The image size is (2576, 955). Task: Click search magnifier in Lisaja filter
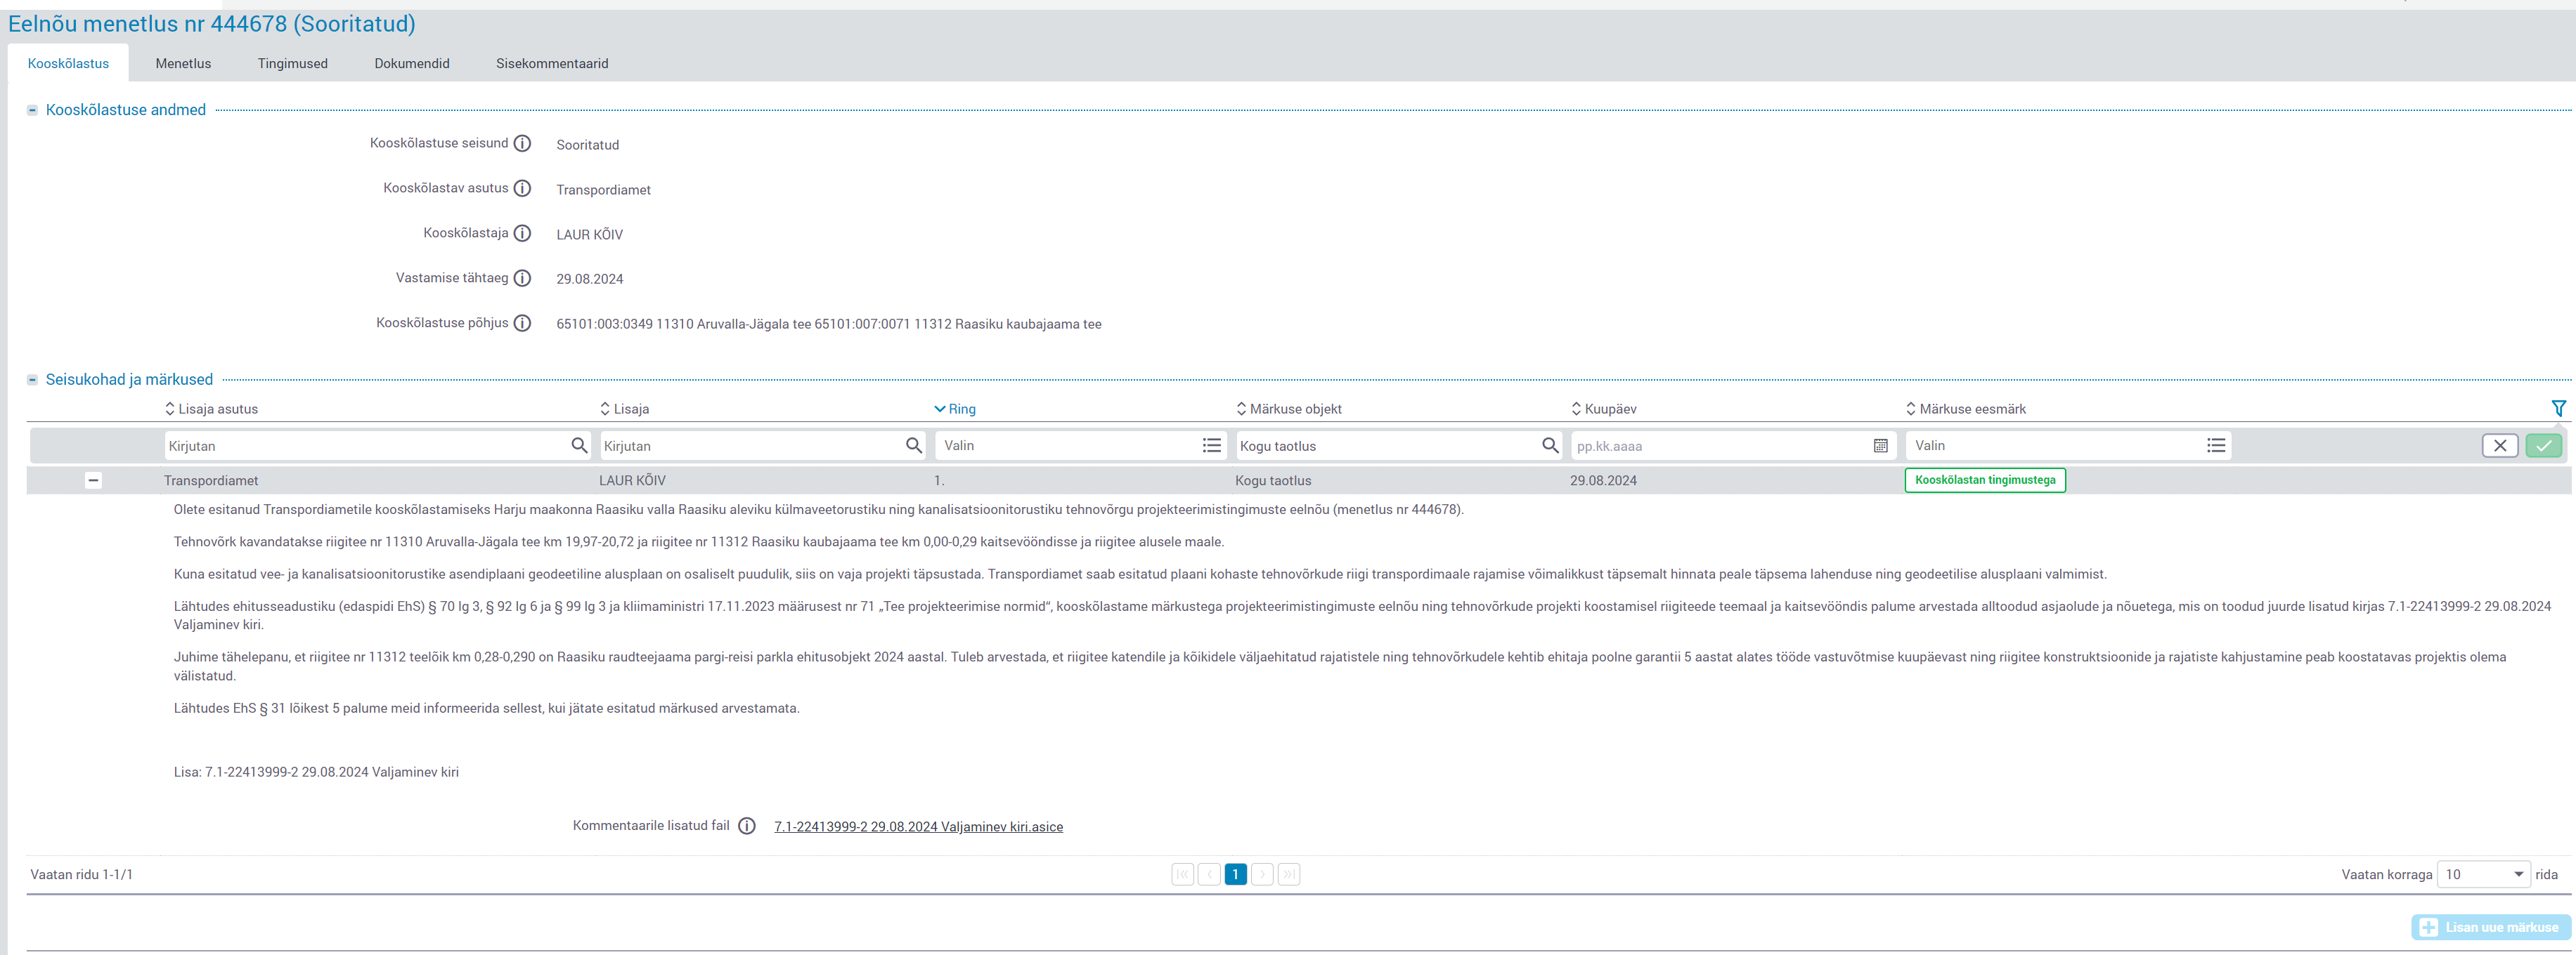coord(913,445)
